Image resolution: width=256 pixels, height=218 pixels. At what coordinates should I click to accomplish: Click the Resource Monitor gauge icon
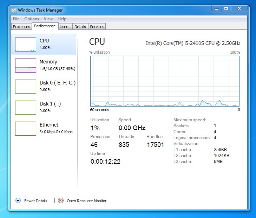tap(61, 200)
